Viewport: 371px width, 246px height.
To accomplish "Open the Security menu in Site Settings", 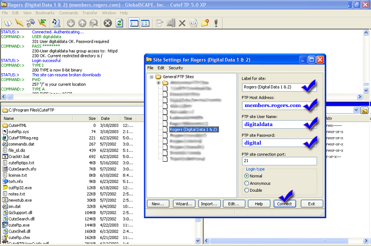I will [x=176, y=68].
